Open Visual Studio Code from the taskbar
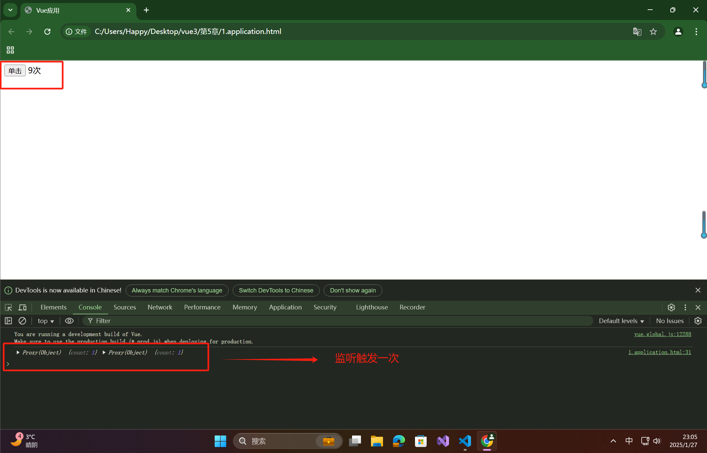Viewport: 707px width, 453px height. click(465, 441)
